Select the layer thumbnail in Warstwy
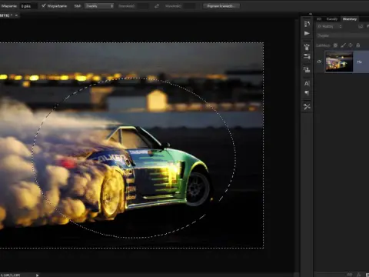This screenshot has width=369, height=277. coord(339,62)
